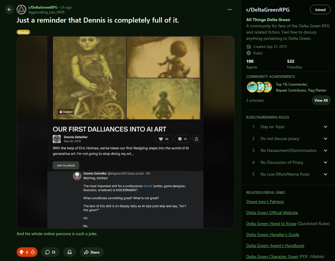This screenshot has height=261, width=335.
Task: Go back using the left arrow icon
Action: pyautogui.click(x=10, y=10)
